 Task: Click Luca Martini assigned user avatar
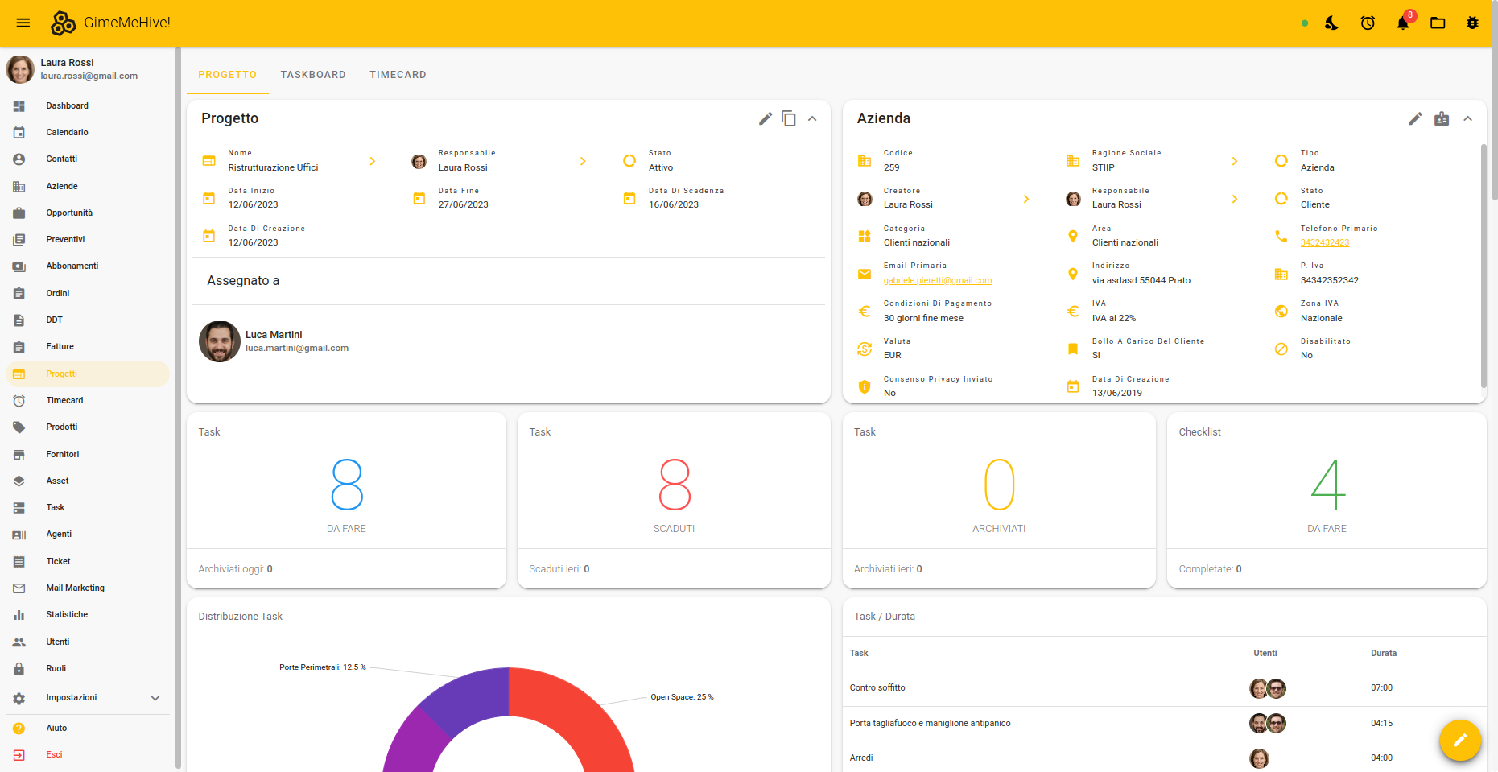coord(220,341)
